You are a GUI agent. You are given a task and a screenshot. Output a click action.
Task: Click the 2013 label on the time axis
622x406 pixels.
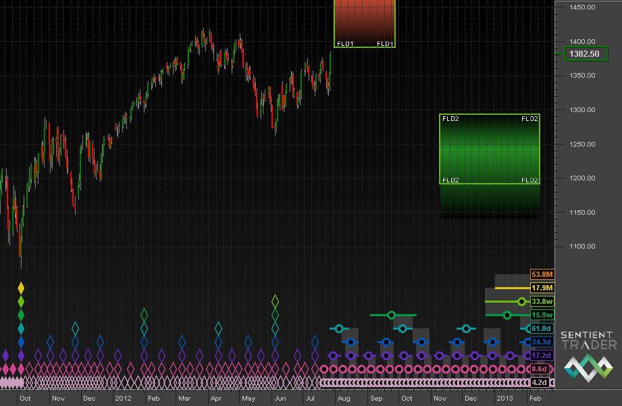pyautogui.click(x=504, y=399)
